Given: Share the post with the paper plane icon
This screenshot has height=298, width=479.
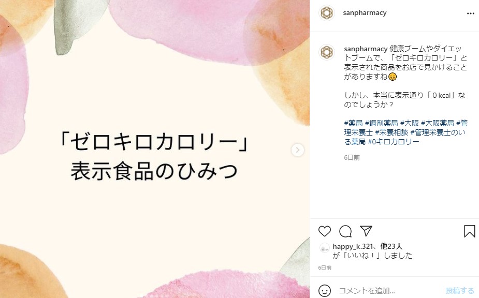Looking at the screenshot, I should pyautogui.click(x=366, y=231).
